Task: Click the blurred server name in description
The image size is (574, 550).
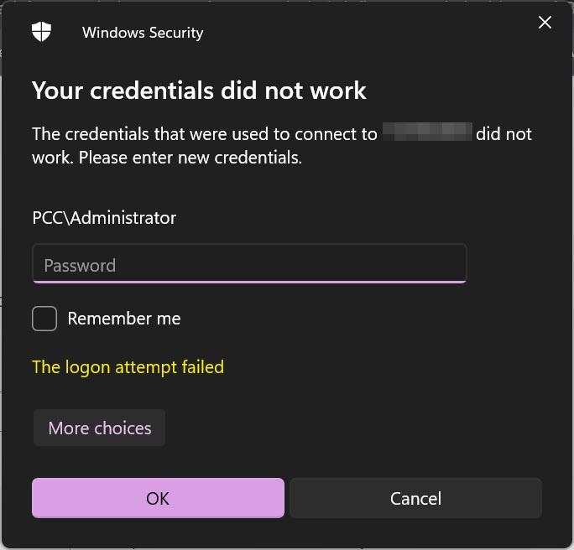Action: coord(427,132)
